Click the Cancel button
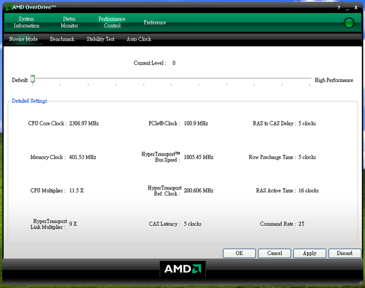Screen dimensions: 365x288 274,253
